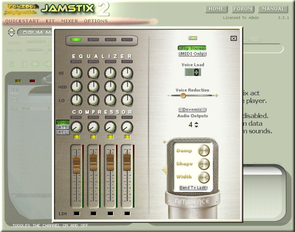295x232 pixels.
Task: Open the MIXER menu
Action: pyautogui.click(x=69, y=21)
